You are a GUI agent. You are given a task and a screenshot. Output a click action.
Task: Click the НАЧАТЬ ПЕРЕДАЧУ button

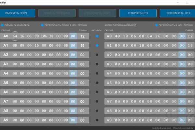coord(57,13)
